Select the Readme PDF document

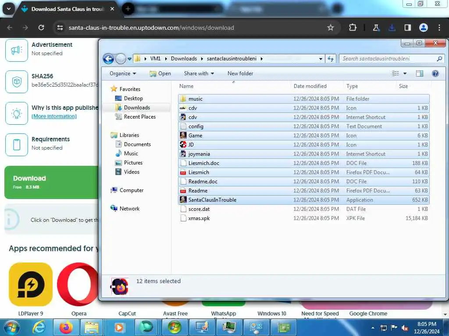[303, 191]
